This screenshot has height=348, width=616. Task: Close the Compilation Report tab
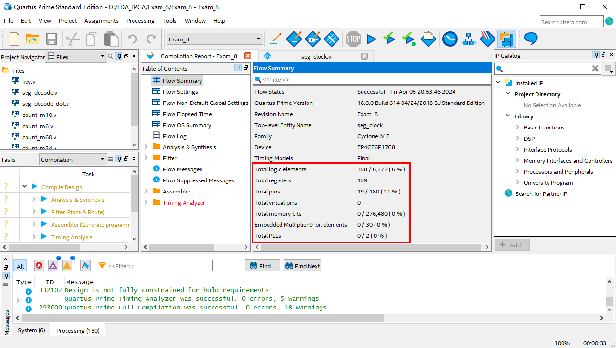point(248,56)
